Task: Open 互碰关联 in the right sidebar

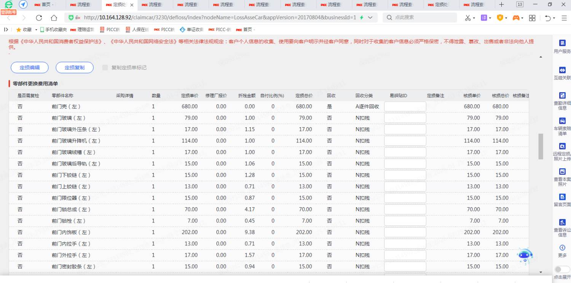Action: point(562,70)
